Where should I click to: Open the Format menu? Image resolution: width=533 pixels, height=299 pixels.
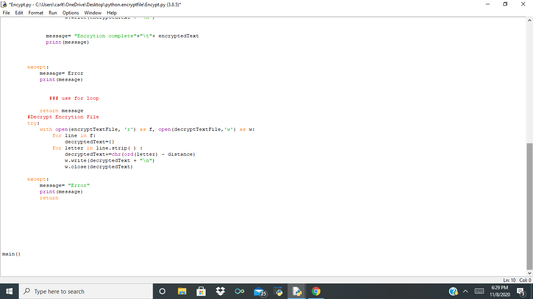[36, 12]
